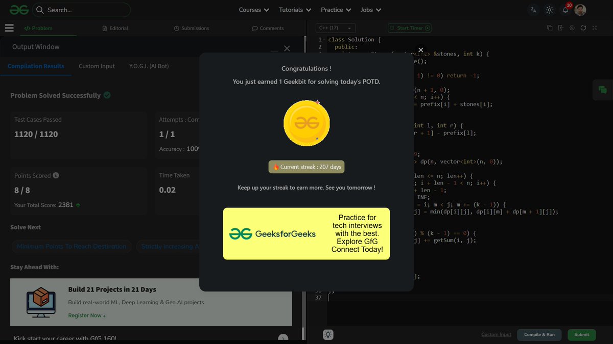The image size is (613, 344).
Task: Expand the editor to fullscreen
Action: [x=594, y=28]
